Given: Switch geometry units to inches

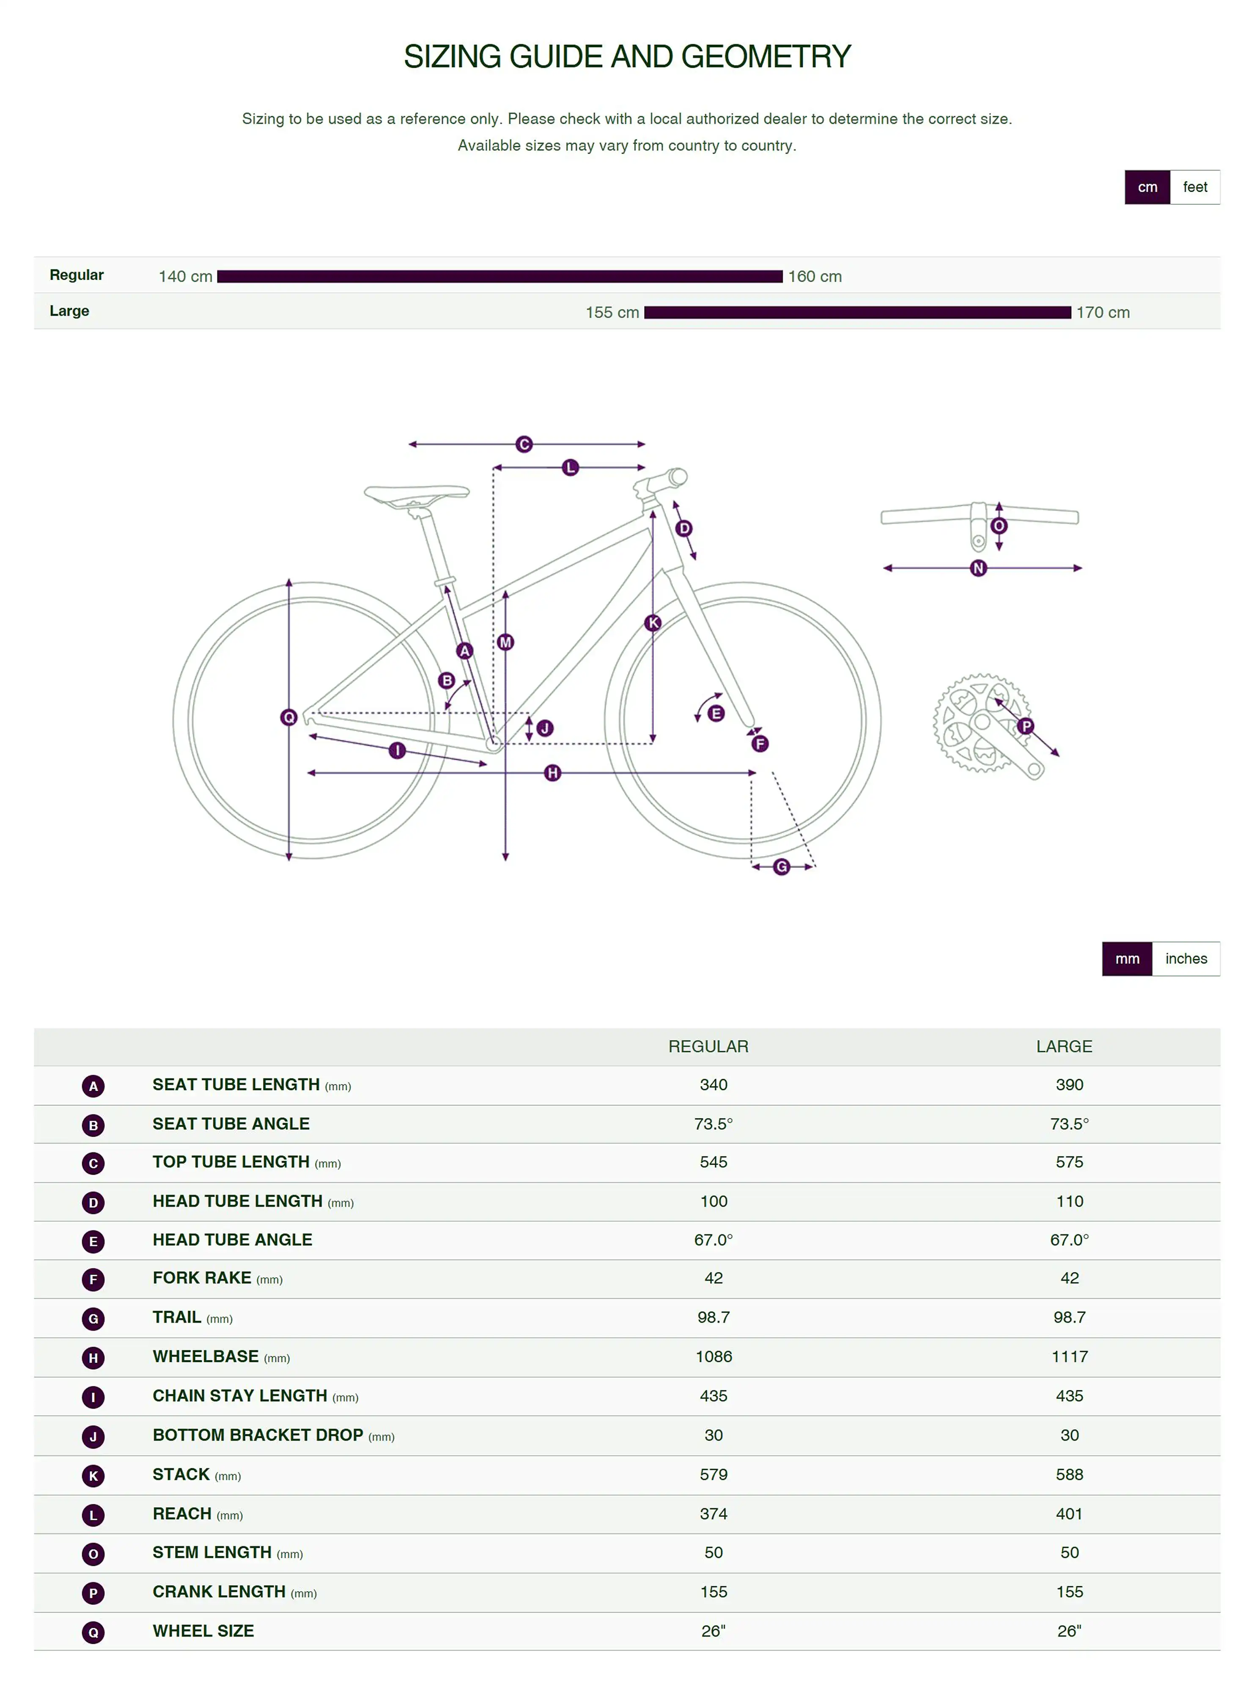Looking at the screenshot, I should pos(1185,959).
